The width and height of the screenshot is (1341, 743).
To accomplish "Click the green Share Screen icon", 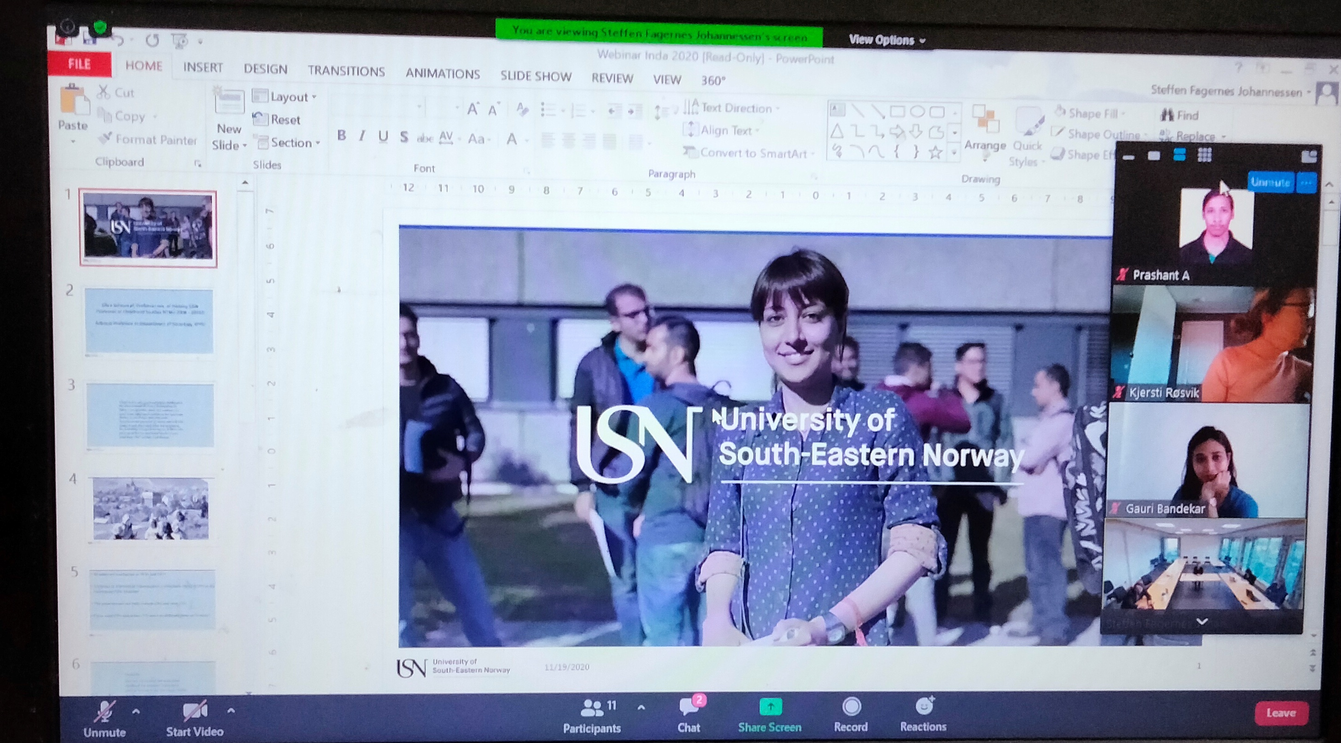I will click(770, 707).
